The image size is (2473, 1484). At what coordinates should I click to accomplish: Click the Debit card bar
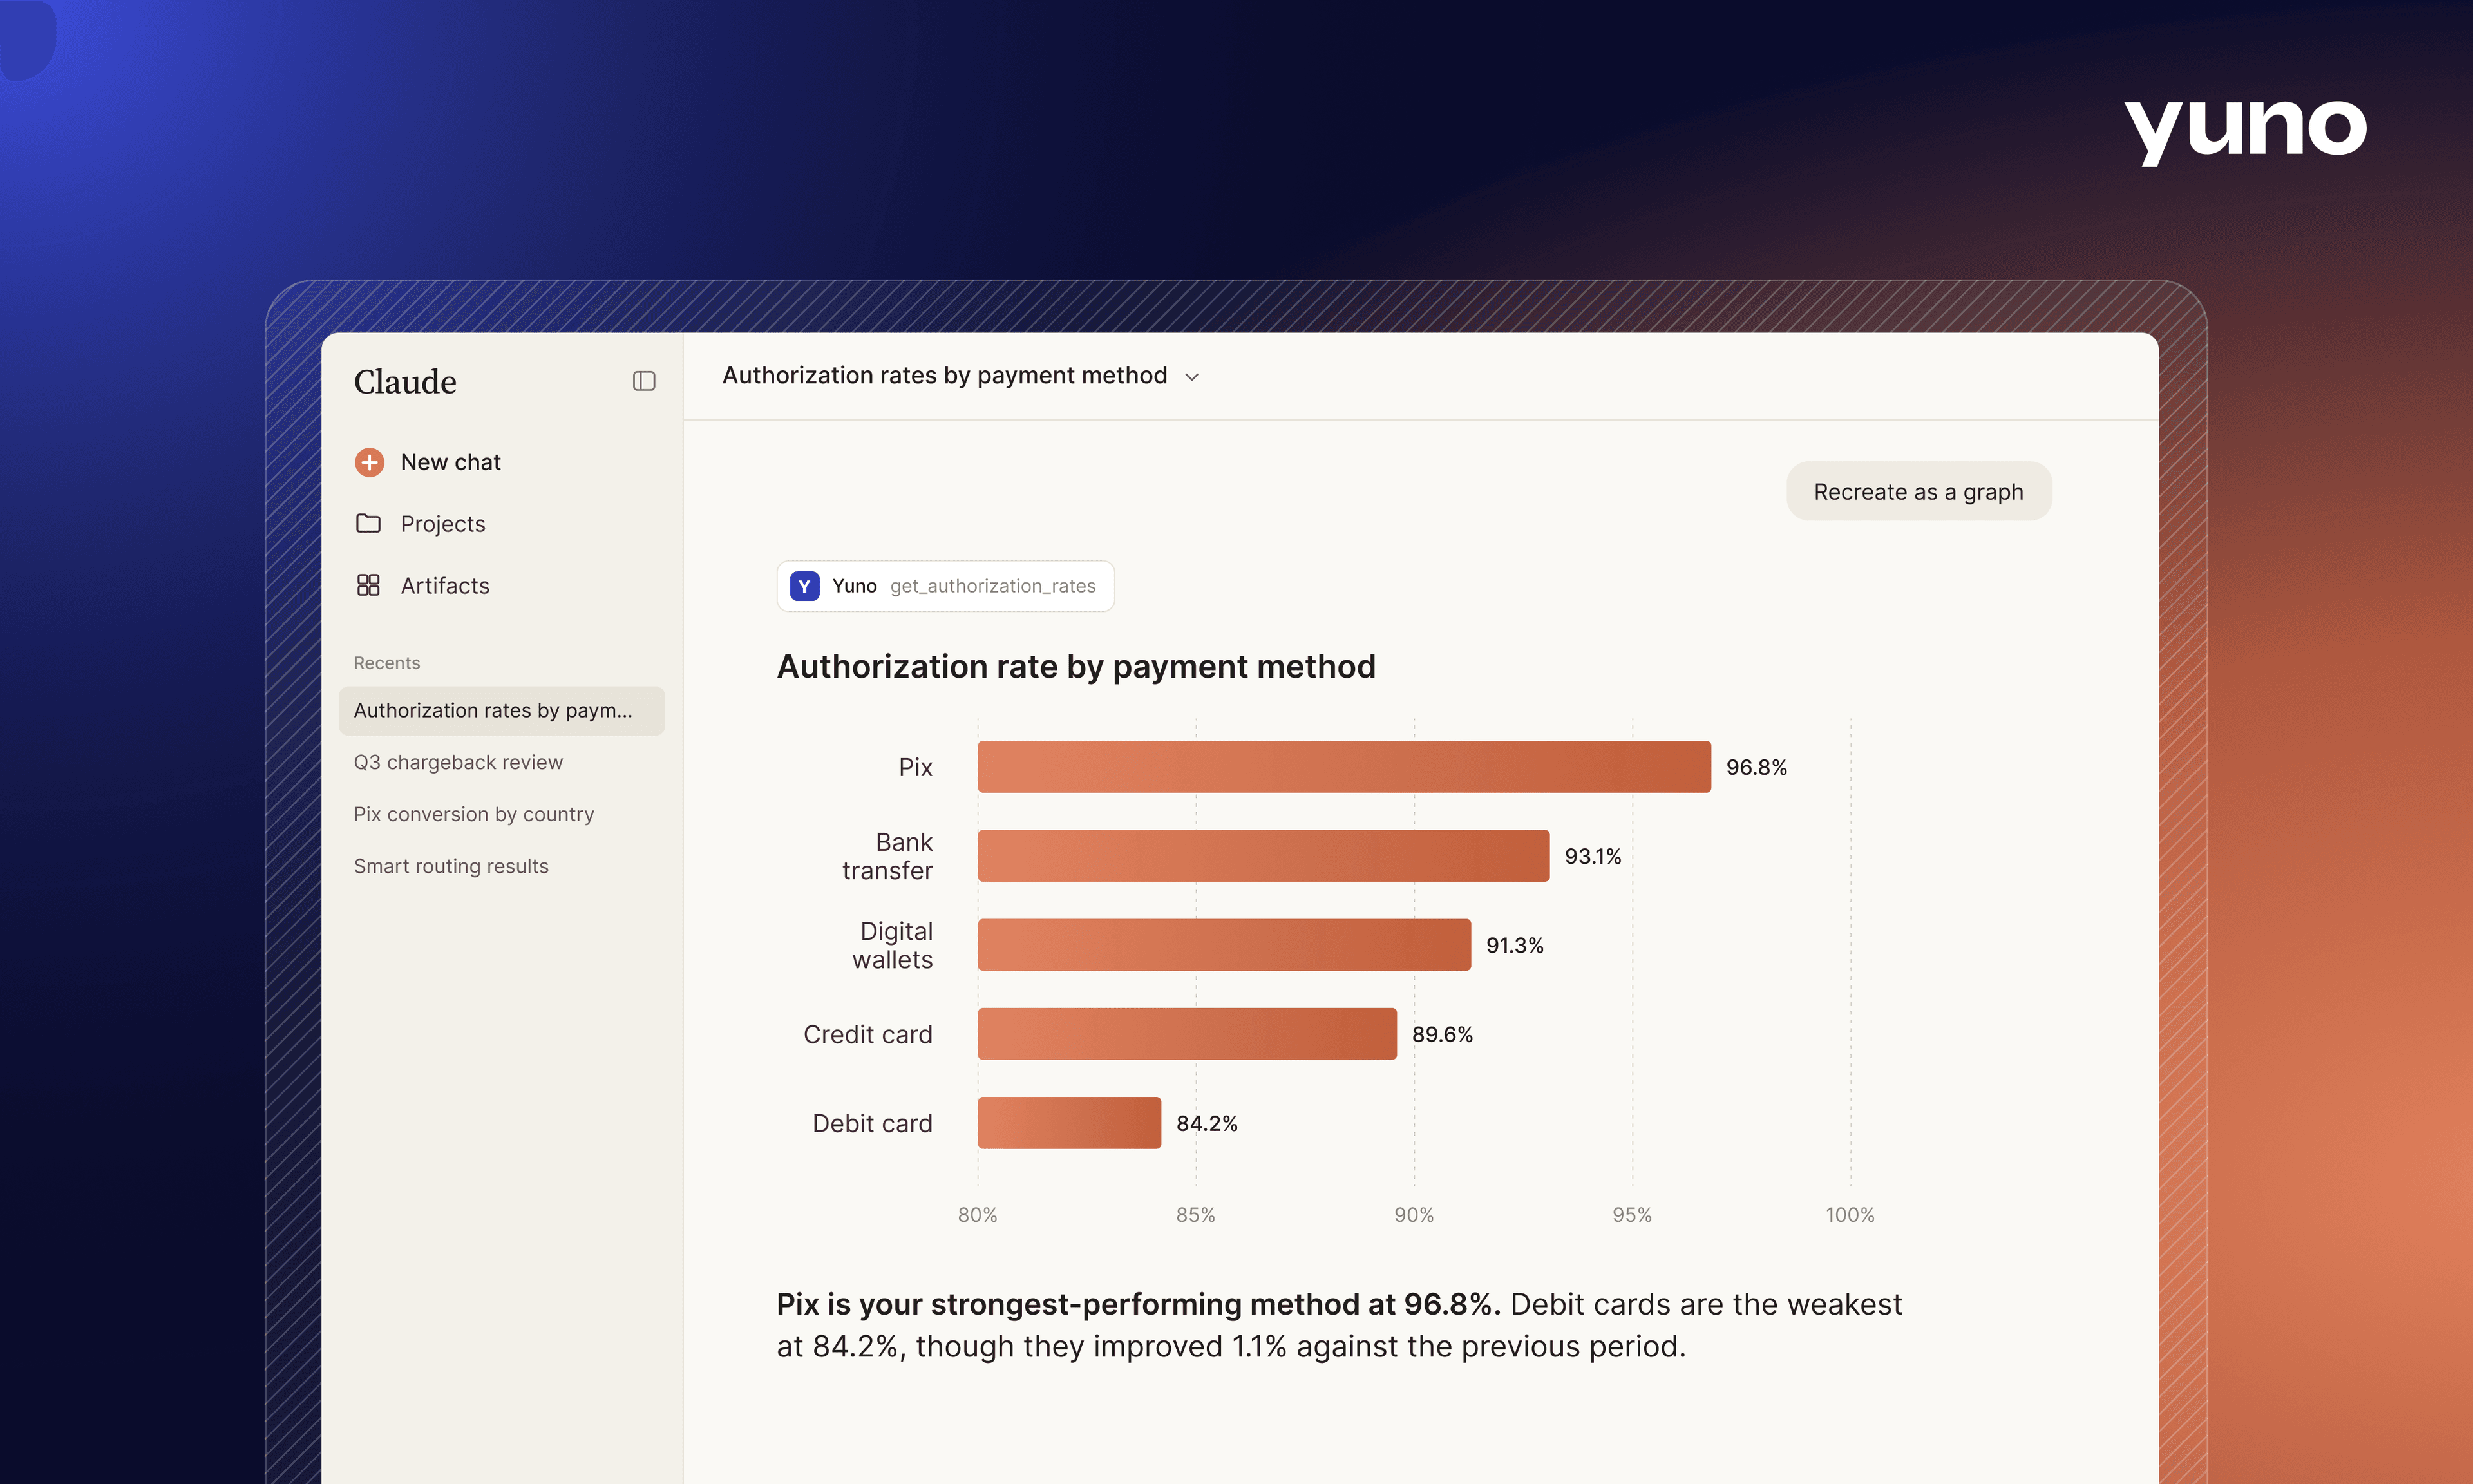coord(1068,1123)
